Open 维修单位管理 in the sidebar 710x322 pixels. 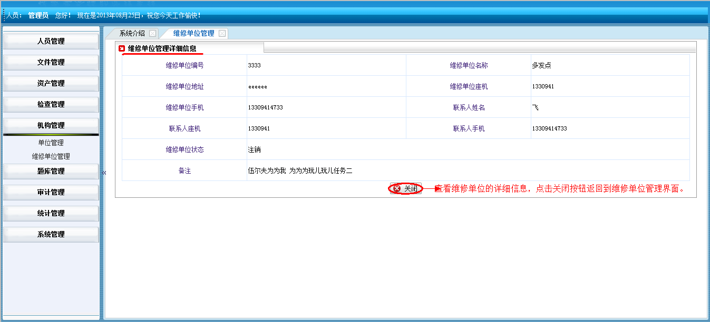click(x=51, y=156)
